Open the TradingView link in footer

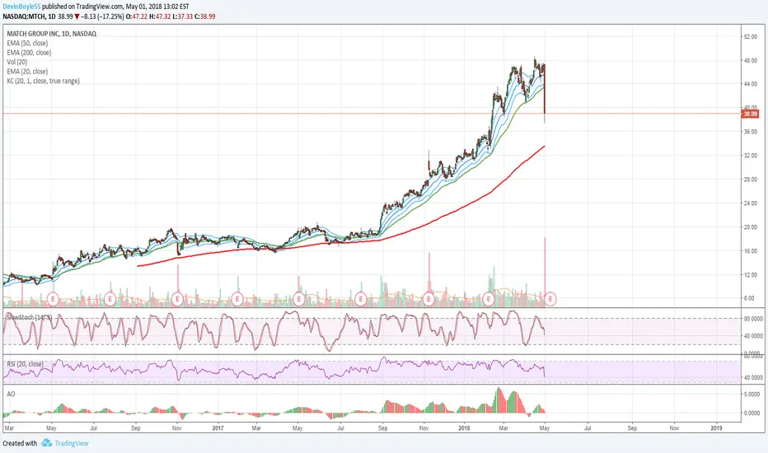(x=72, y=443)
